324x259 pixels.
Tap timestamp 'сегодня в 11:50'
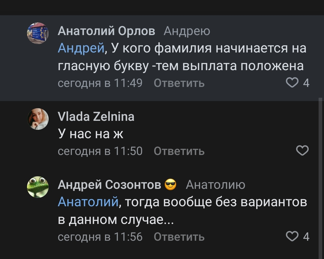(100, 151)
